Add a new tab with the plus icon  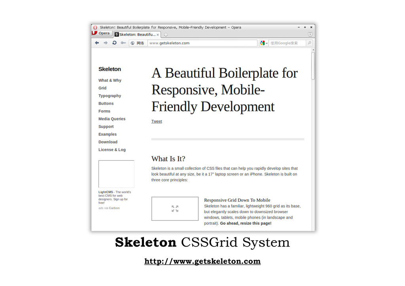click(x=166, y=34)
